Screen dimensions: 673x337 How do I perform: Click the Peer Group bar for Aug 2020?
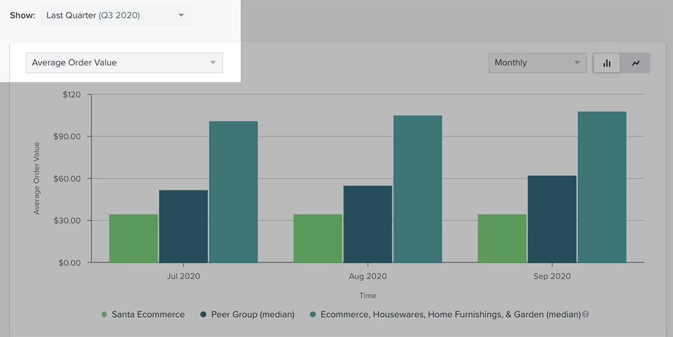[x=367, y=224]
